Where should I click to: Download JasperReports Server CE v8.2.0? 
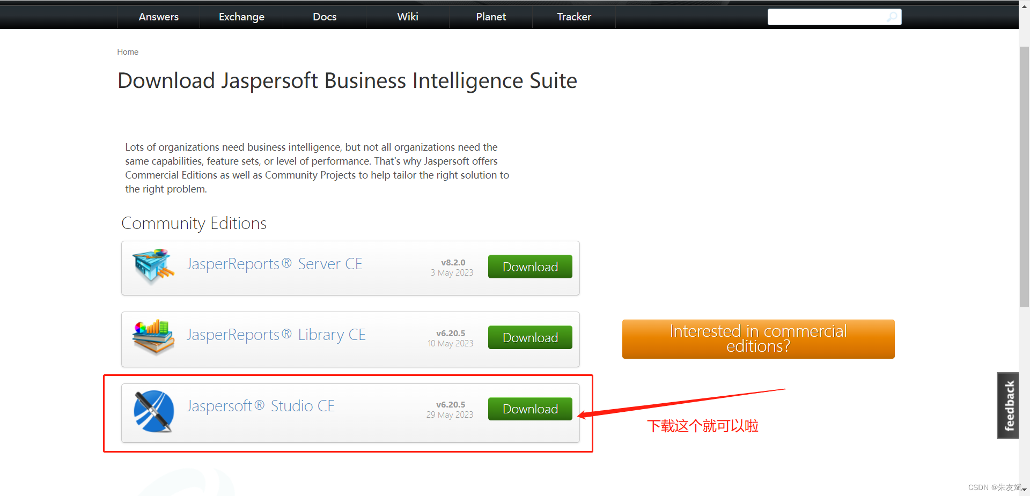(x=530, y=266)
